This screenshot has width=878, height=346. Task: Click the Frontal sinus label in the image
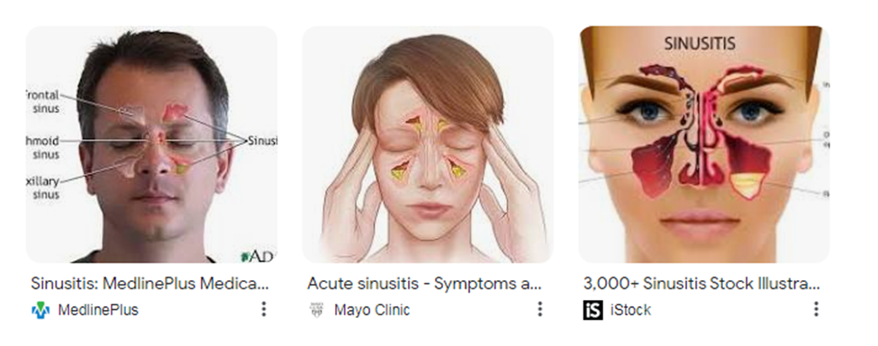43,102
